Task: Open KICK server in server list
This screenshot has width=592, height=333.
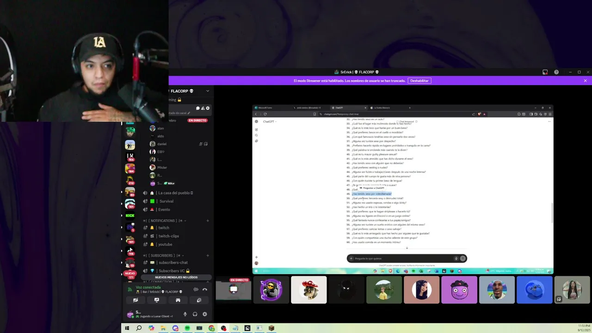Action: (130, 216)
